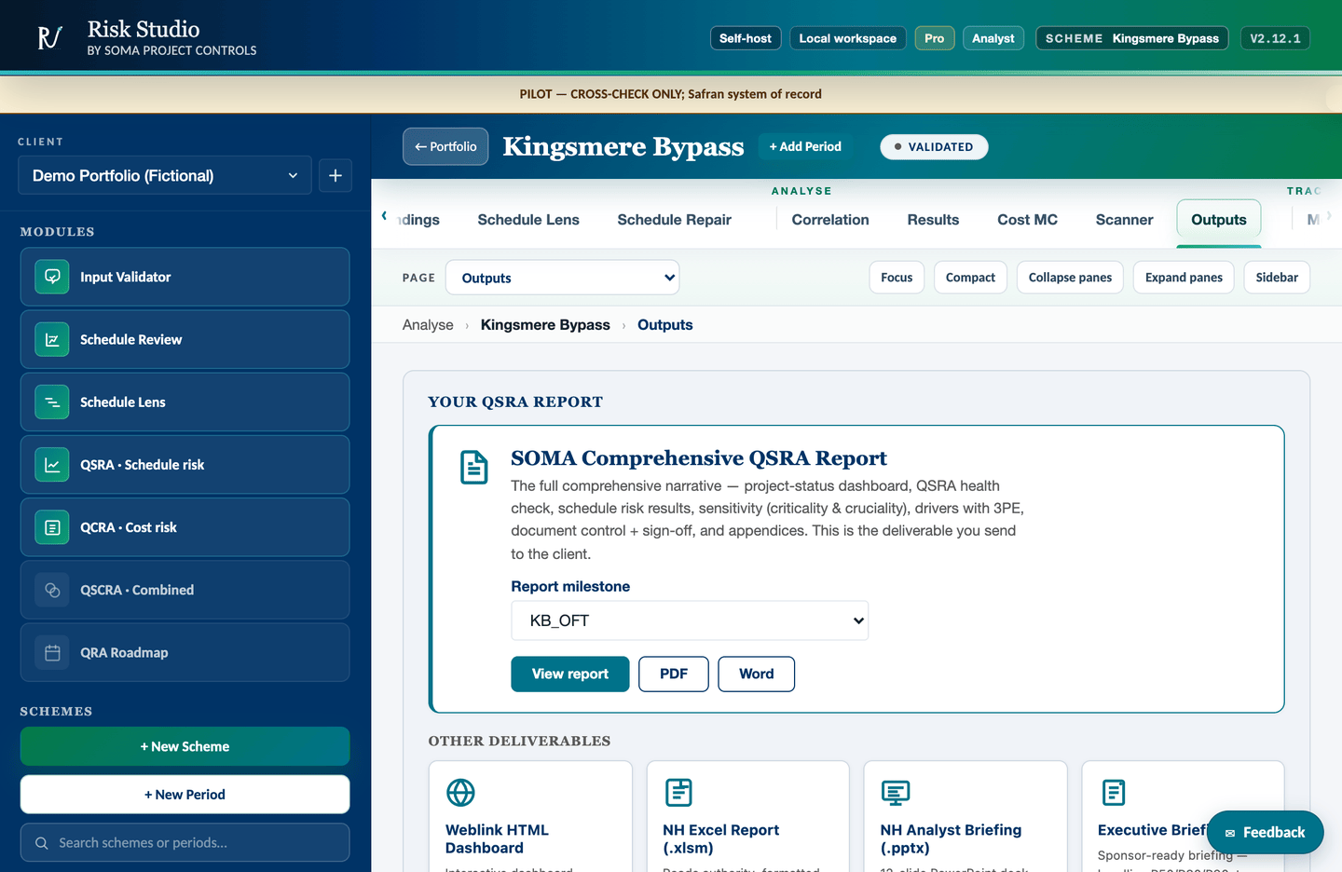Screen dimensions: 1342x872
Task: Click the QRA Roadmap calendar icon
Action: click(x=52, y=652)
